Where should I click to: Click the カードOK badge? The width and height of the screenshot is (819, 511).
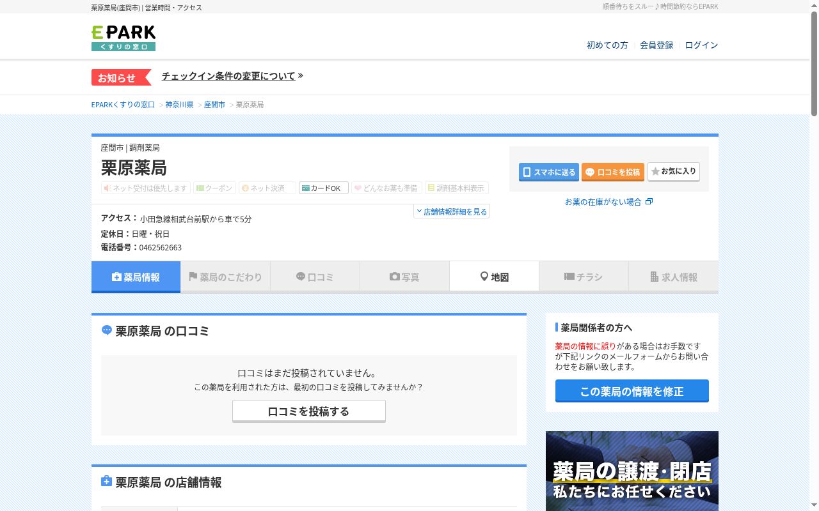pos(324,188)
